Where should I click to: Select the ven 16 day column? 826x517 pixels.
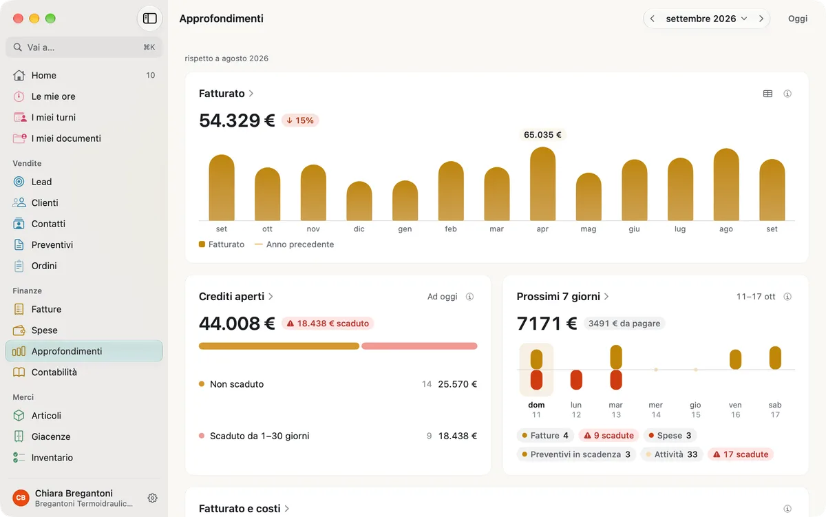(735, 380)
